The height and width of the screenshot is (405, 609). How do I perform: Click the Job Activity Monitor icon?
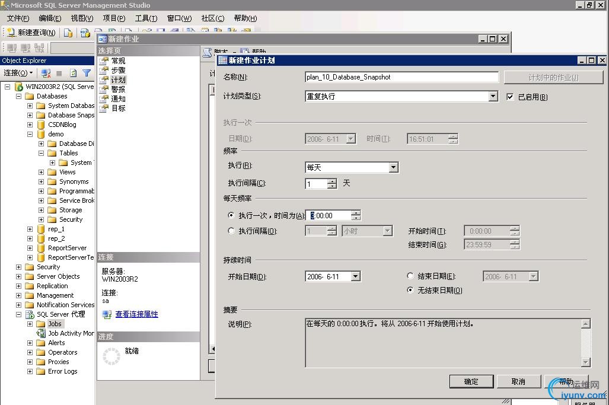pos(41,333)
